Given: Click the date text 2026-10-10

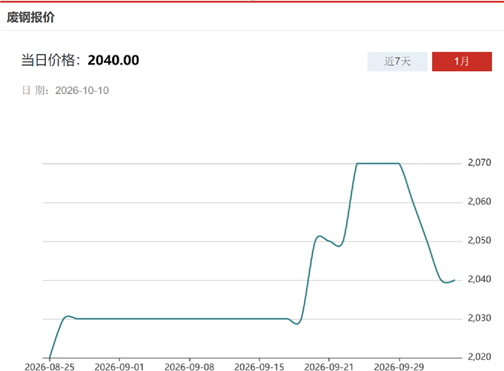Looking at the screenshot, I should pos(82,90).
